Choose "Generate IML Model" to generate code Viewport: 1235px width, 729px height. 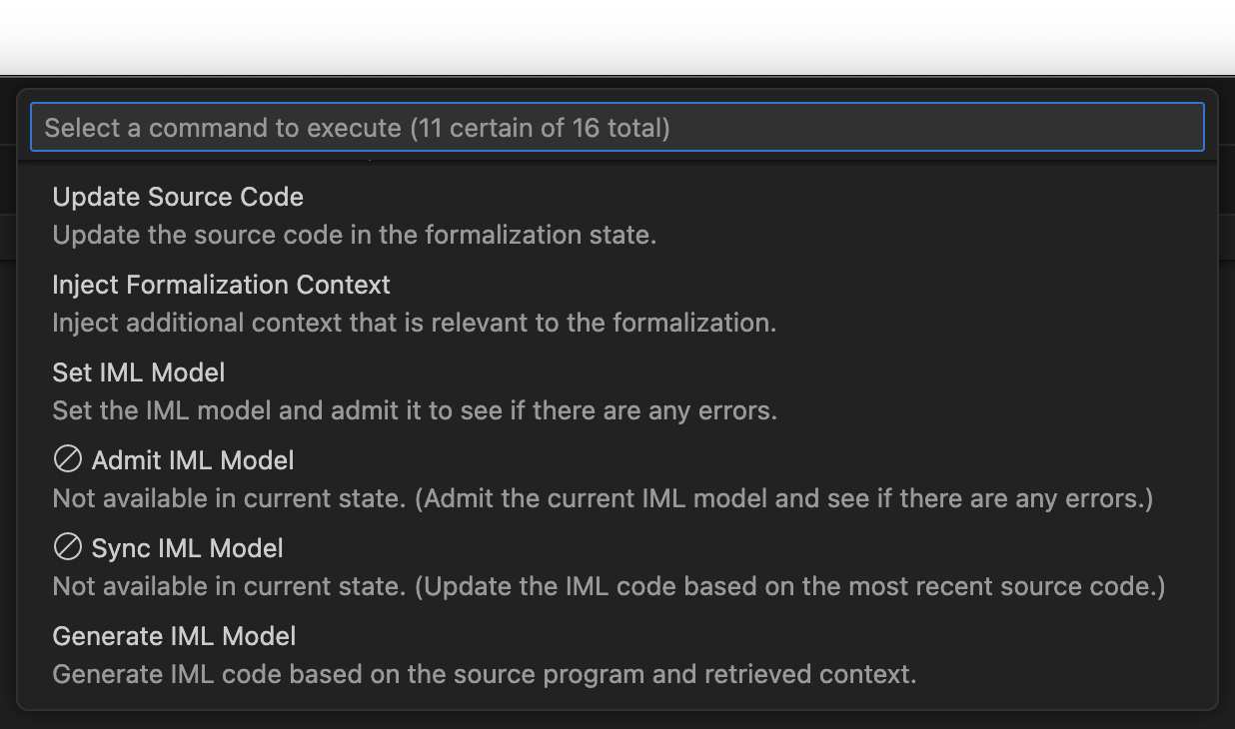(x=174, y=636)
